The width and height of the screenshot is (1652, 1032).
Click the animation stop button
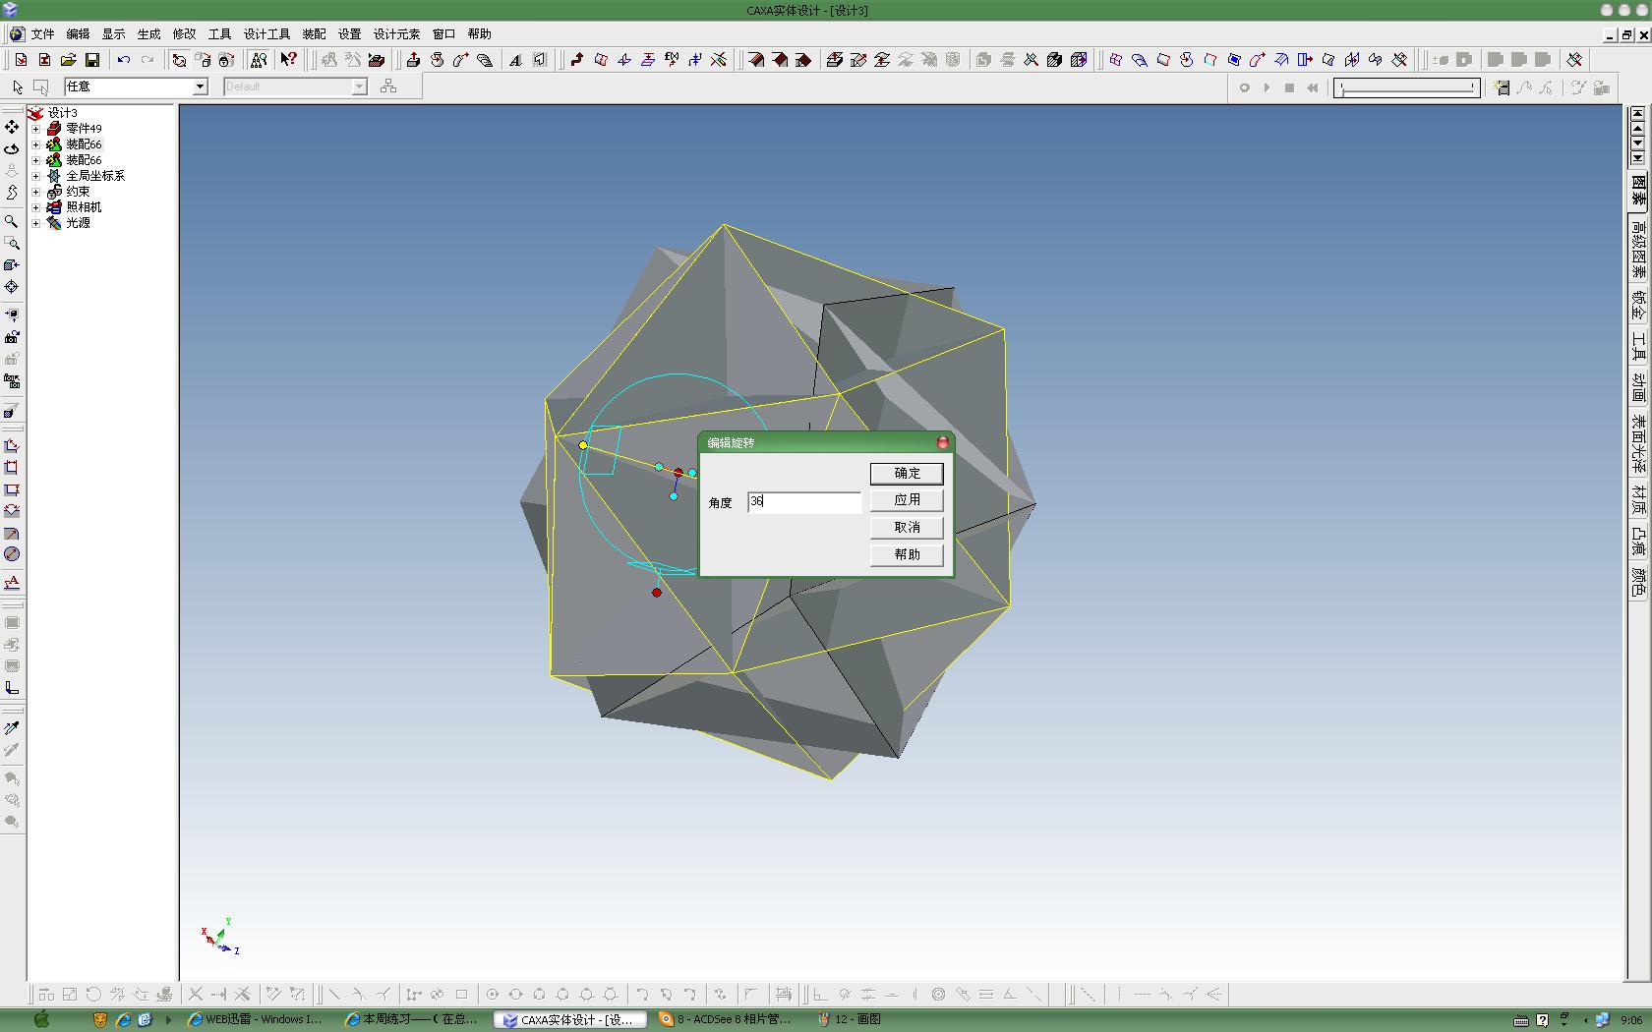click(1289, 87)
